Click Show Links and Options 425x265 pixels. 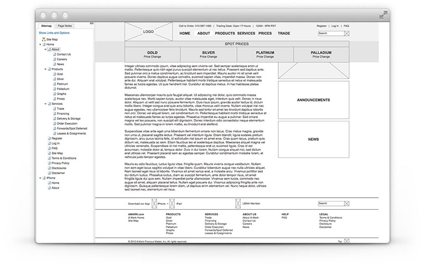pyautogui.click(x=54, y=33)
